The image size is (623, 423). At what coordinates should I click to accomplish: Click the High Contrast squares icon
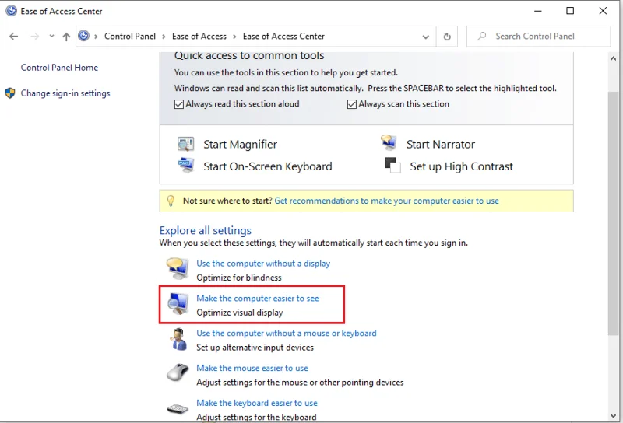coord(392,165)
